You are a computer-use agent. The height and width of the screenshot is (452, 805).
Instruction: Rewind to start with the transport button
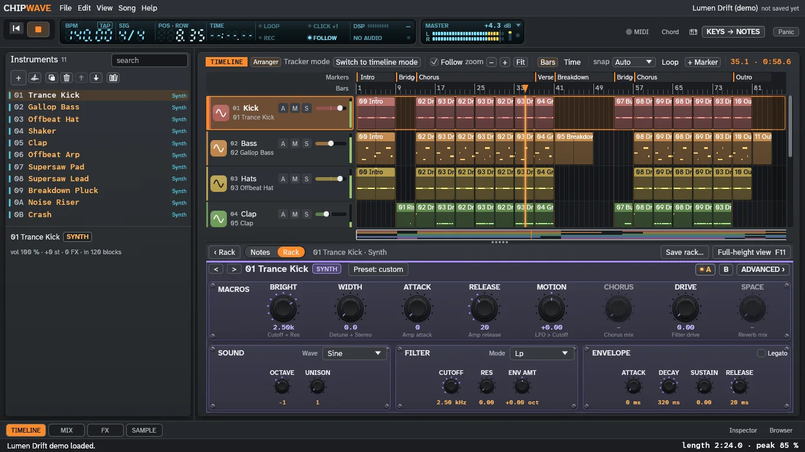pos(17,29)
